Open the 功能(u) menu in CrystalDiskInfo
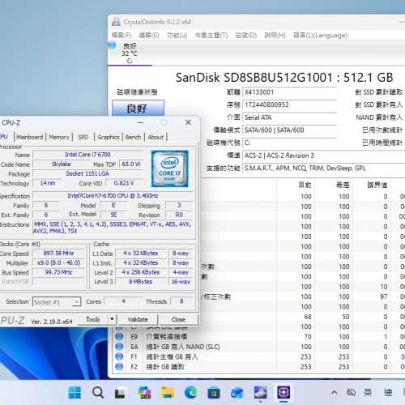Screen dimensions: 405x405 click(177, 36)
